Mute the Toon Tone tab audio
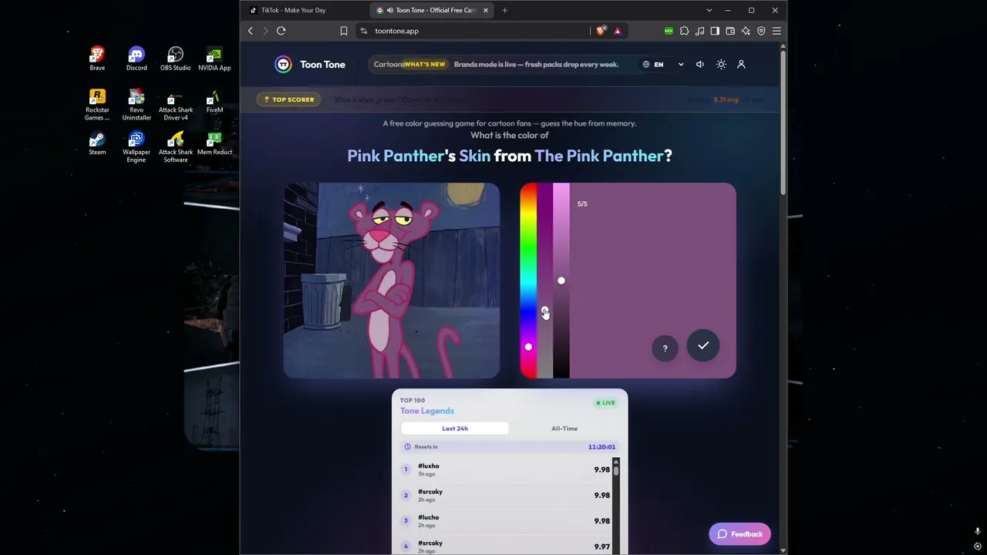987x555 pixels. click(389, 10)
